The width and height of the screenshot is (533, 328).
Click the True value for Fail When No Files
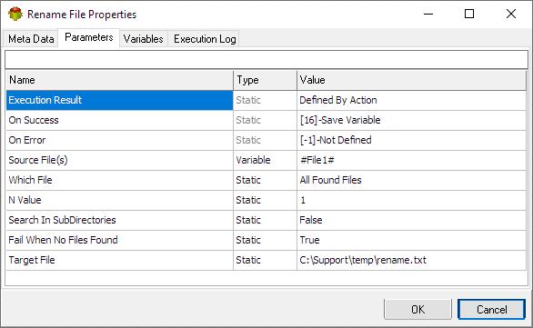tap(411, 241)
